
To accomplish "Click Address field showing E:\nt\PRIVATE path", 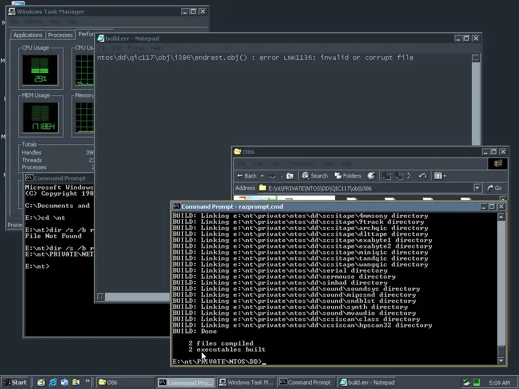I will (x=366, y=188).
